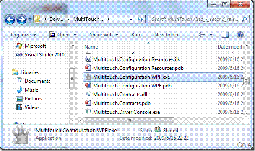Click the folder icon in the address bar
Viewport: 255px width, 151px height.
(x=37, y=19)
